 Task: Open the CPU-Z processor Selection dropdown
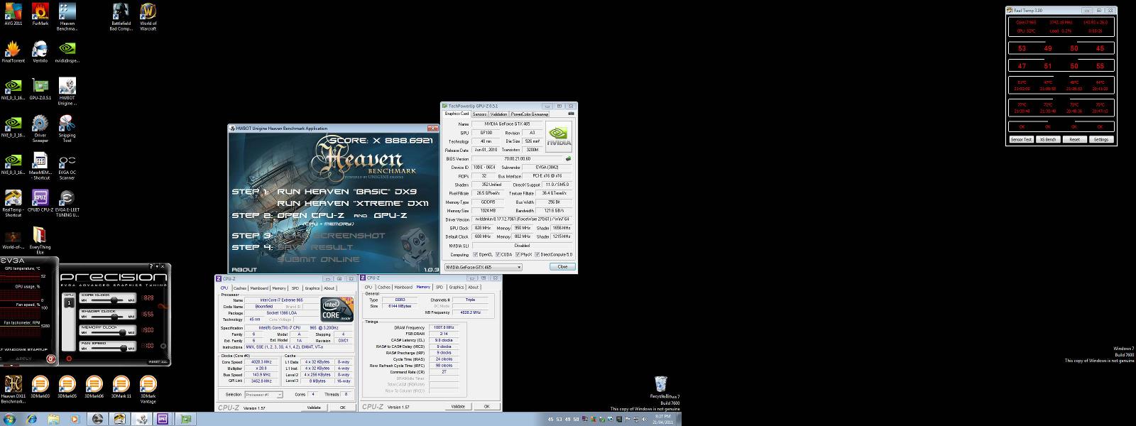pos(263,394)
